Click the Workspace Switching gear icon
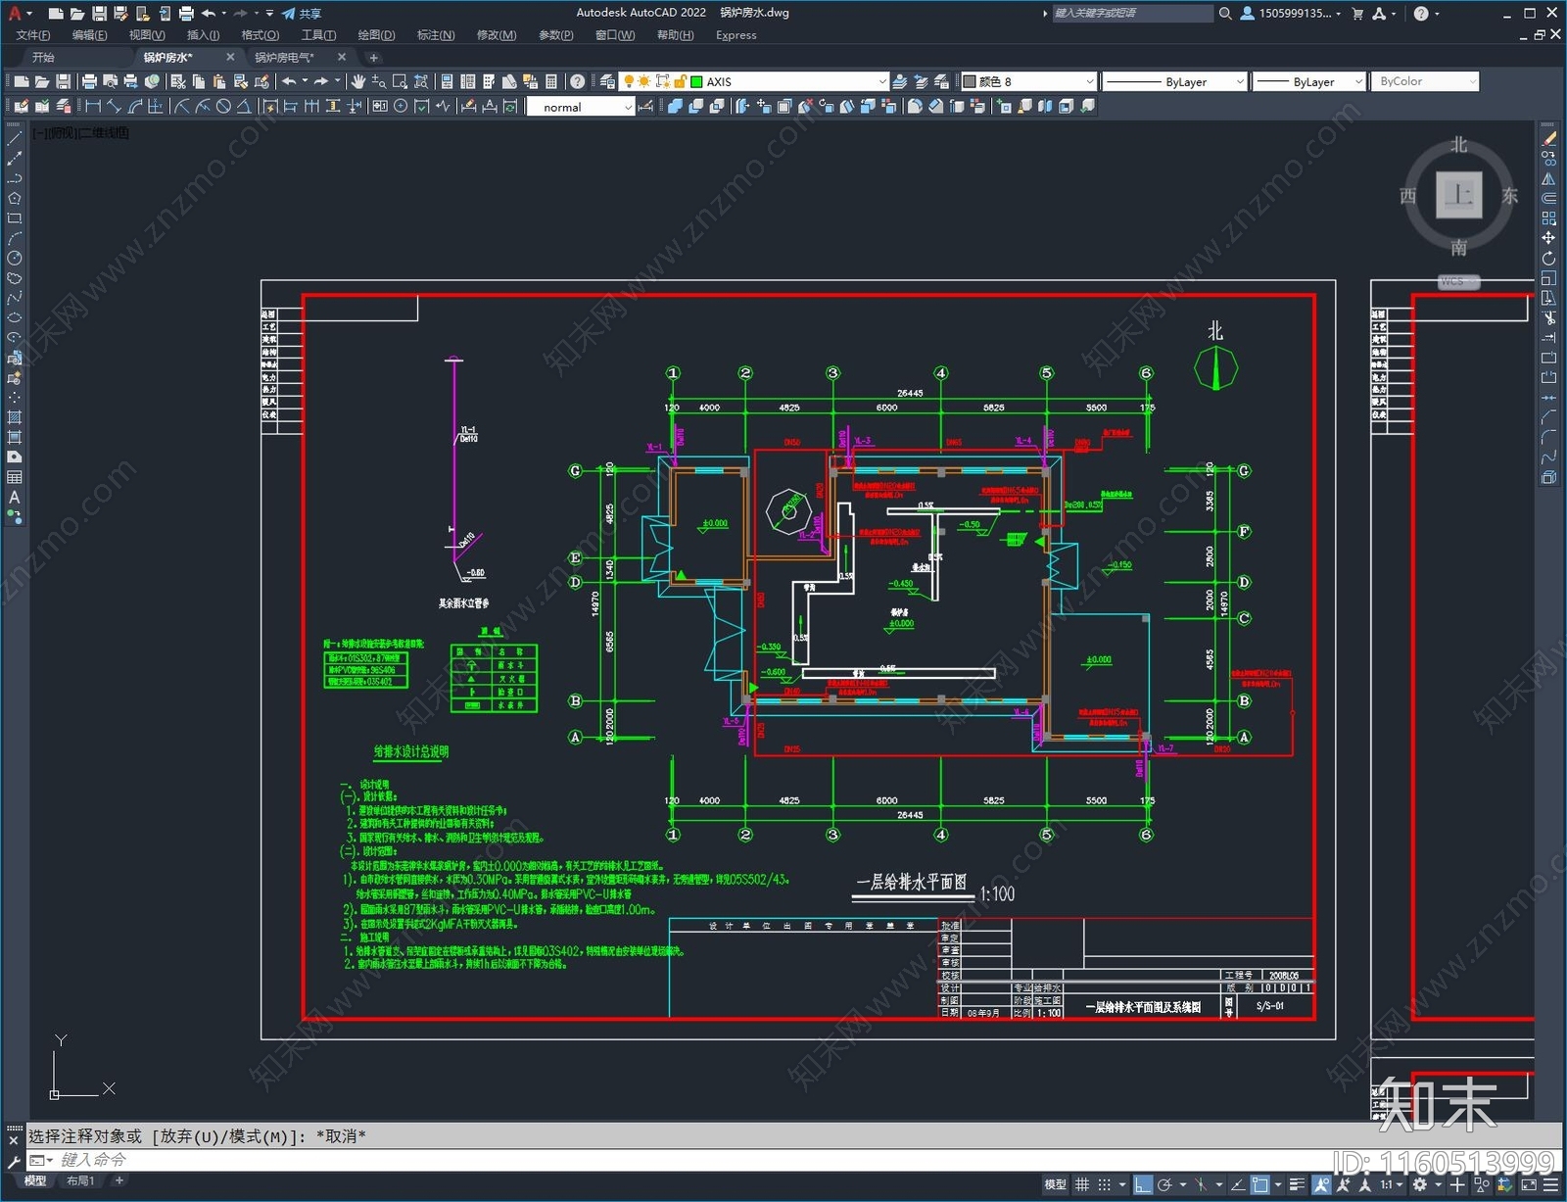This screenshot has width=1567, height=1202. click(1419, 1184)
